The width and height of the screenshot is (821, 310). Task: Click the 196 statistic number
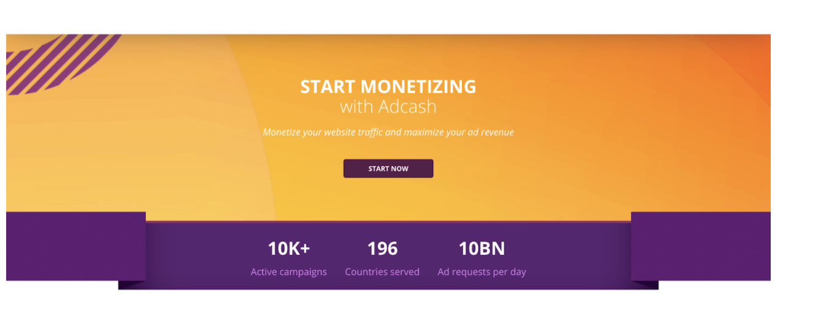tap(382, 248)
